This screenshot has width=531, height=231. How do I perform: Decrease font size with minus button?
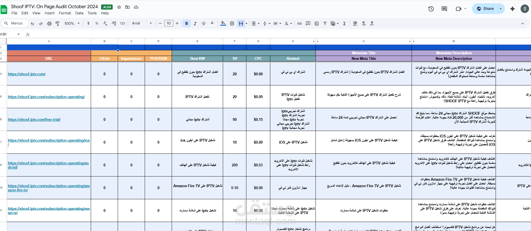pyautogui.click(x=160, y=23)
